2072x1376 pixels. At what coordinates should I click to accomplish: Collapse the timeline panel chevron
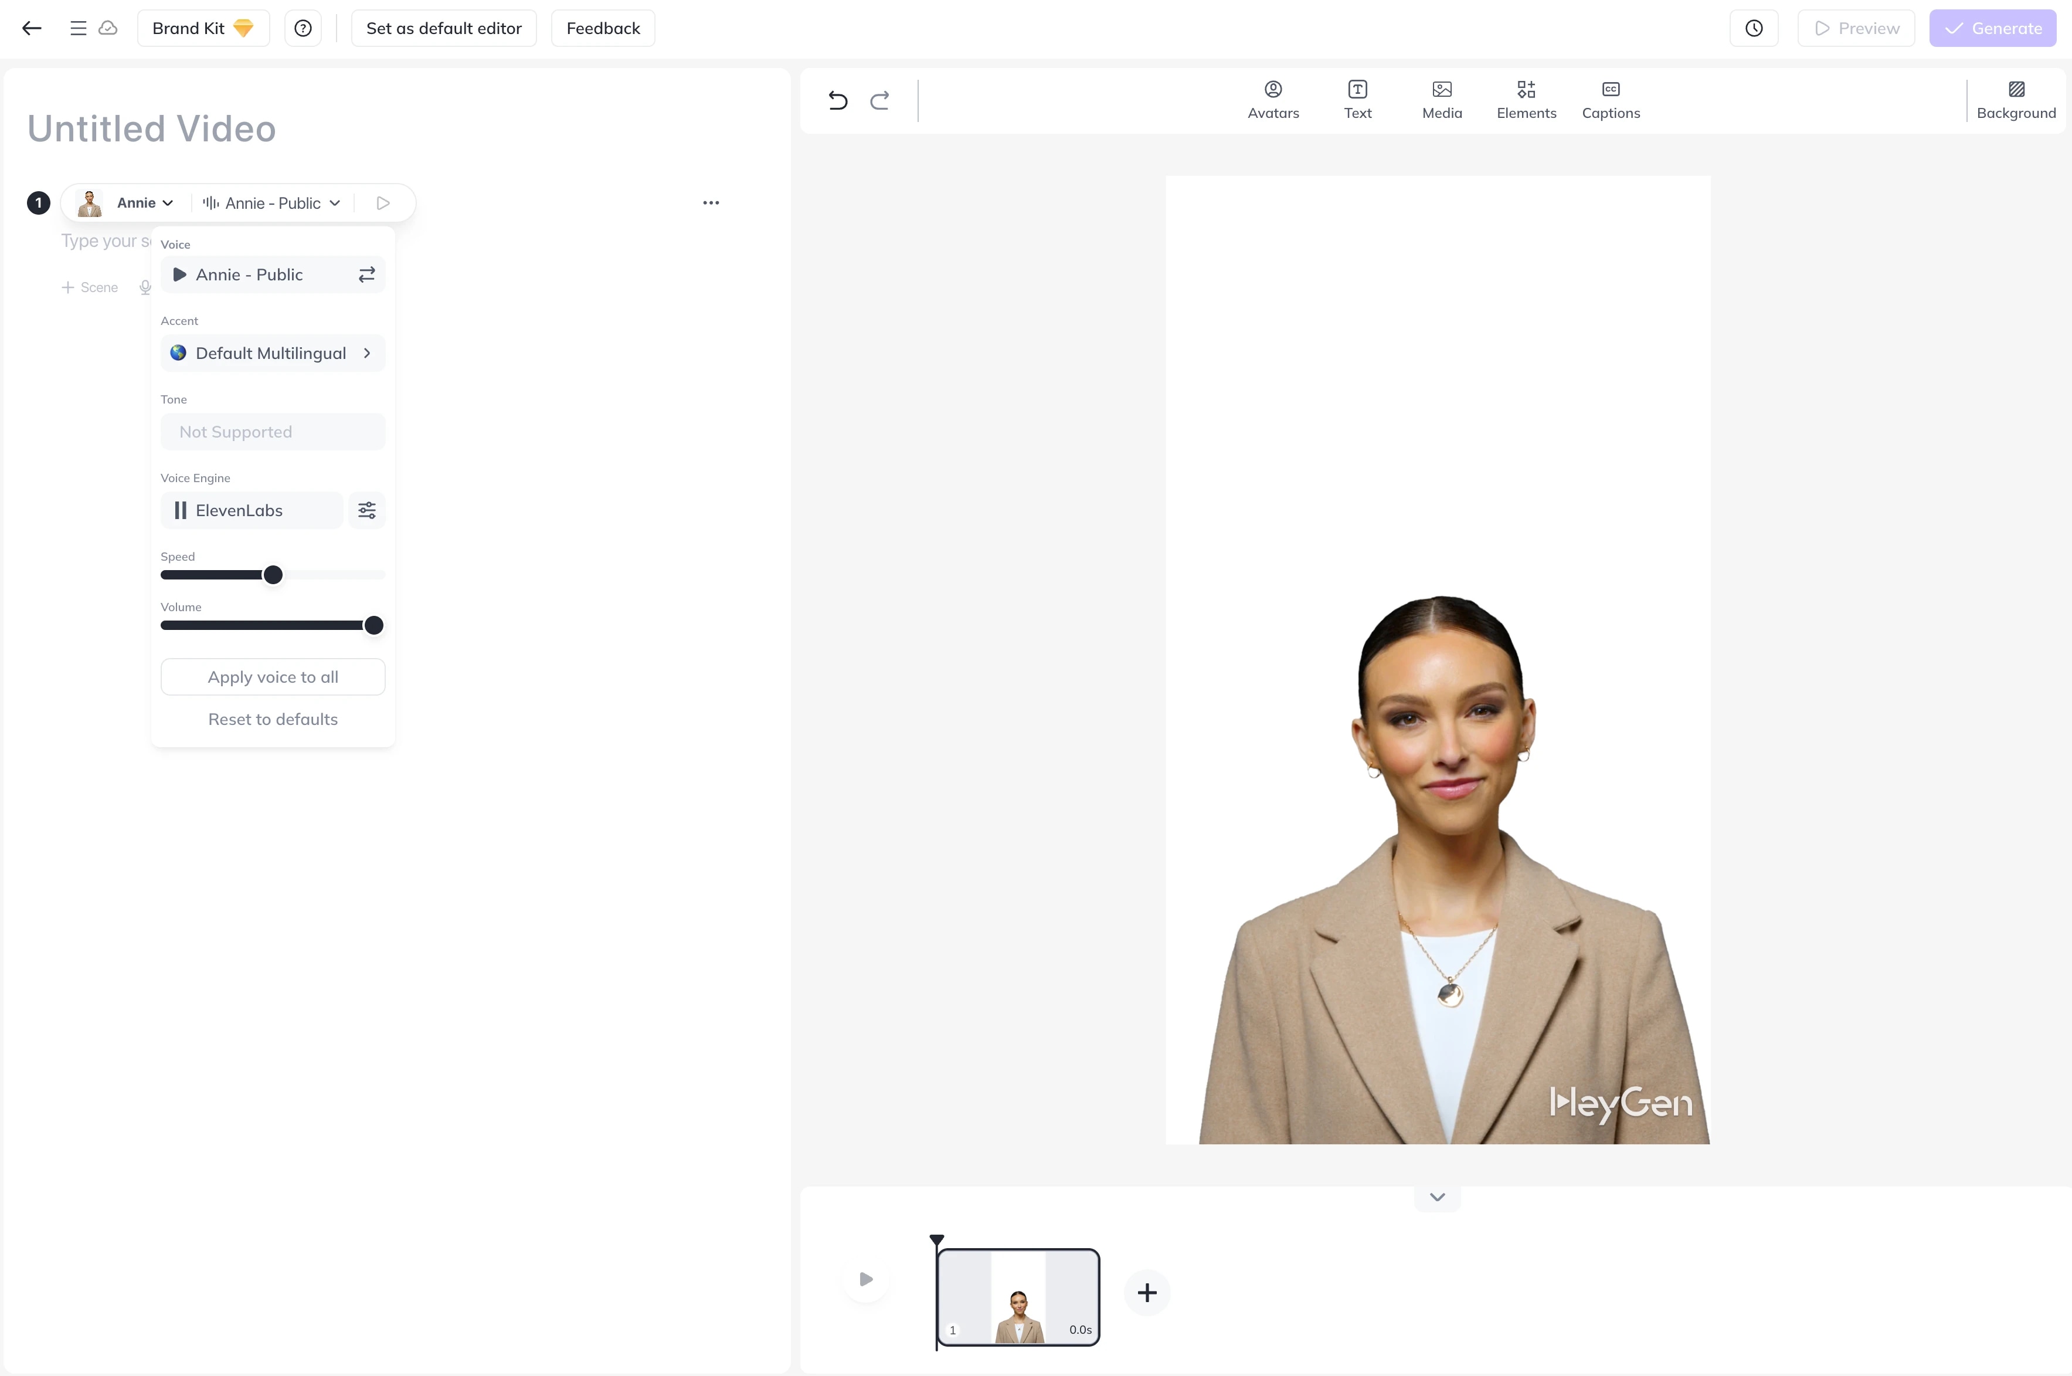1437,1197
